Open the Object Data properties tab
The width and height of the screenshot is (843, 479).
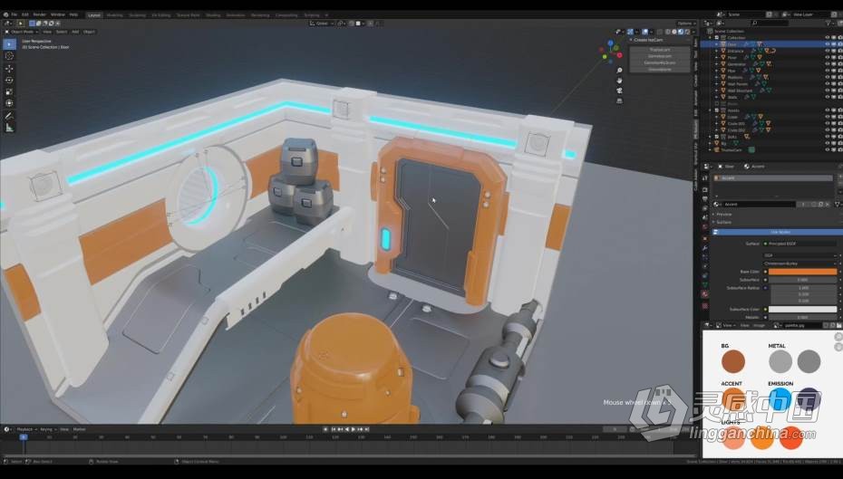[x=705, y=284]
